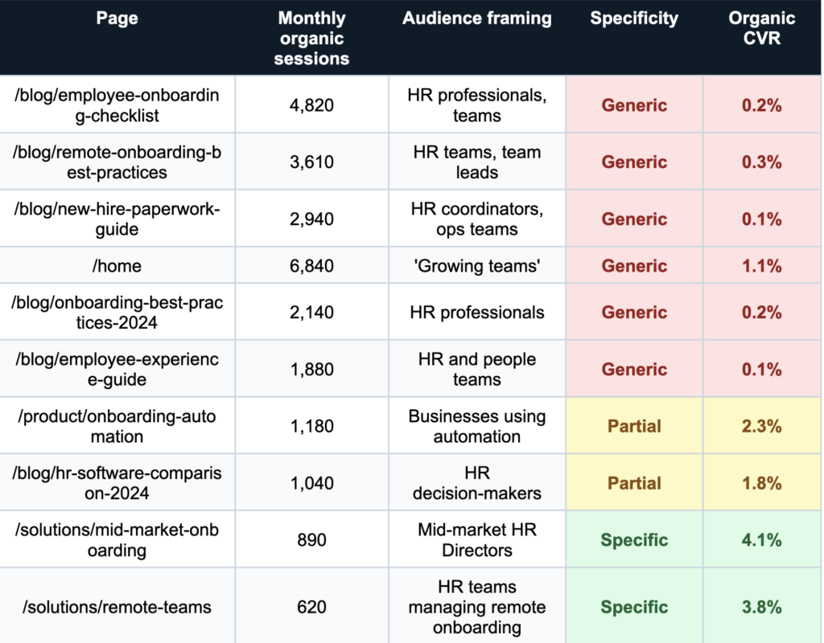The height and width of the screenshot is (643, 824).
Task: Select the green 4.1% CVR cell
Action: pos(762,540)
